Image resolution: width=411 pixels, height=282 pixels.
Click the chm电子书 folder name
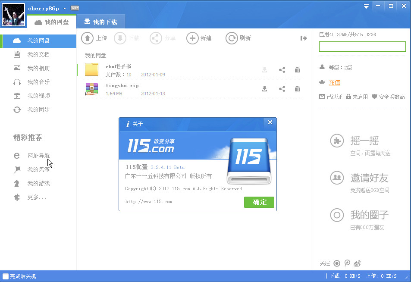point(119,66)
